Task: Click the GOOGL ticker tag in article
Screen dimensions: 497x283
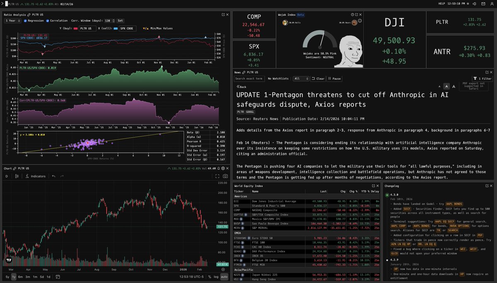Action: click(x=250, y=112)
